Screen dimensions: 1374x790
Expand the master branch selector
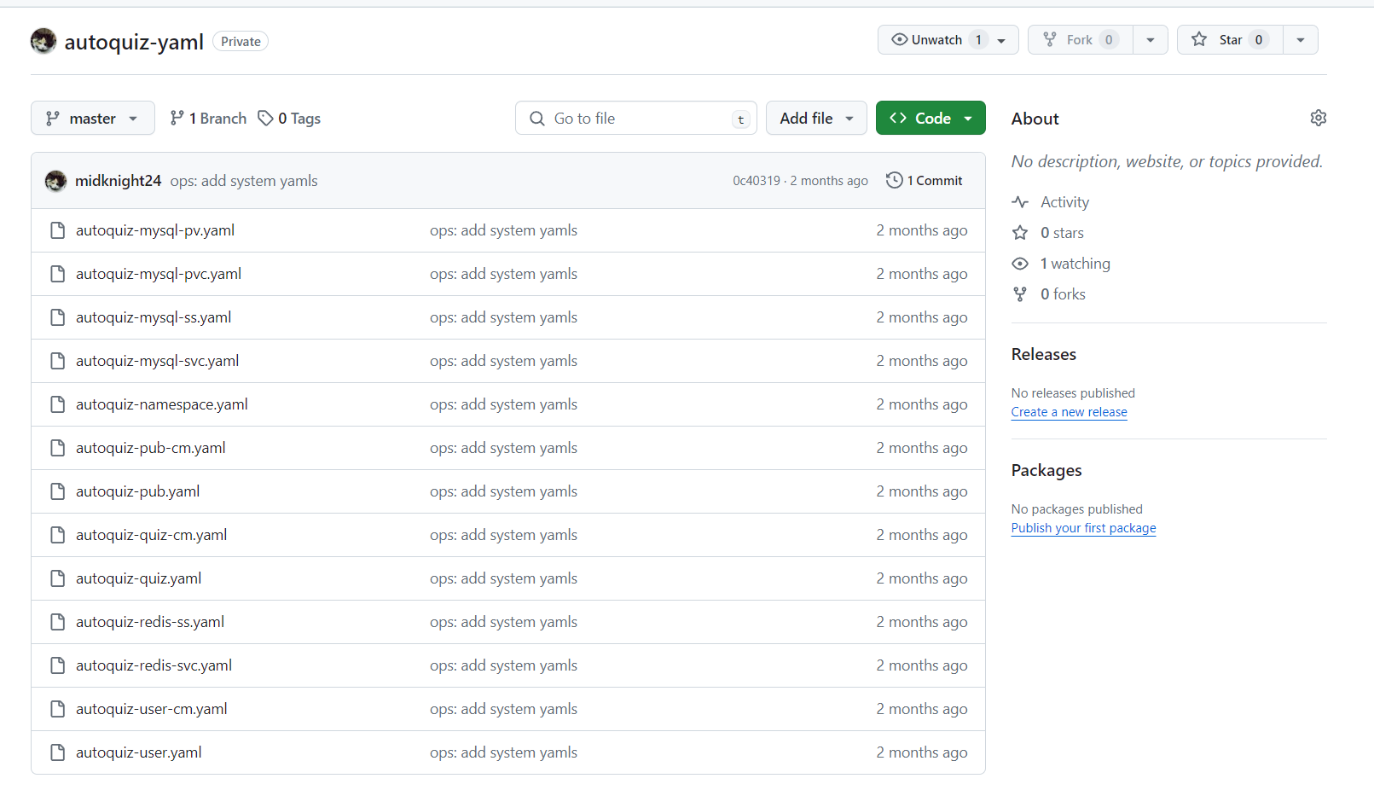point(92,119)
